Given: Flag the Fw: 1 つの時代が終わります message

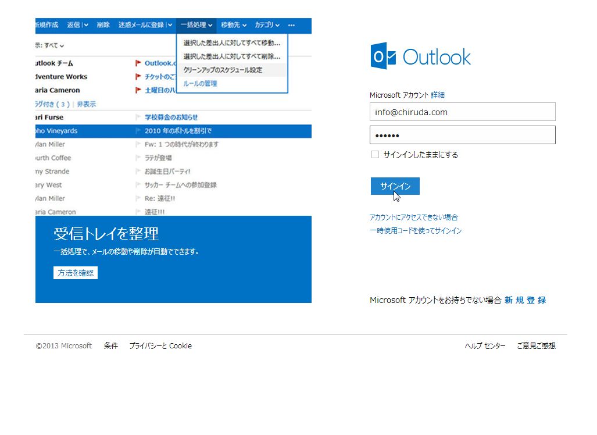Looking at the screenshot, I should click(138, 144).
